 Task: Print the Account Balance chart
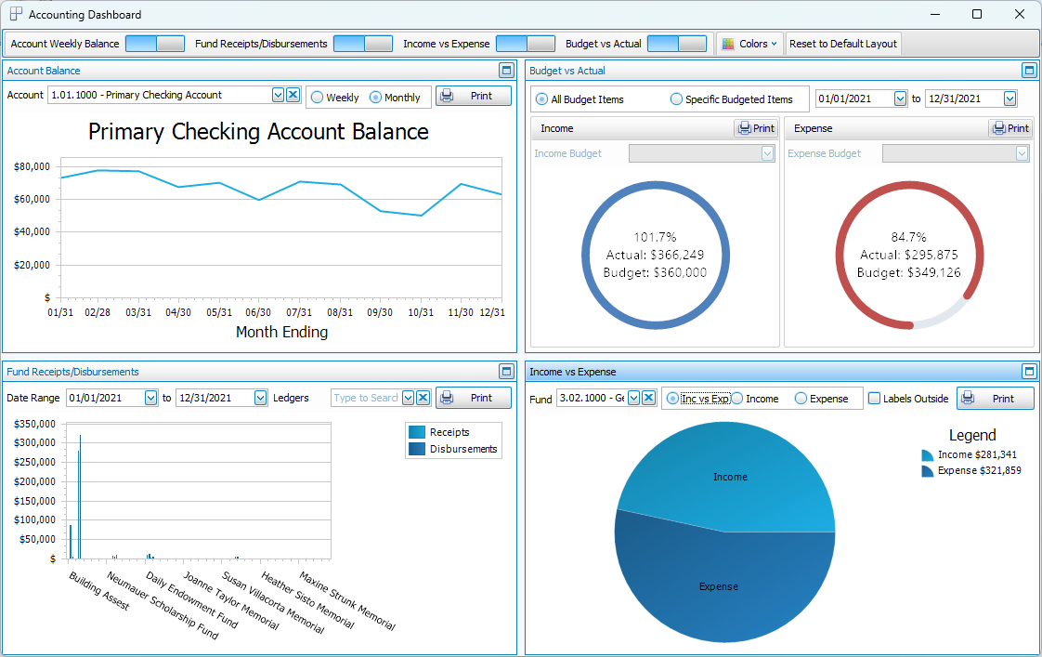474,96
